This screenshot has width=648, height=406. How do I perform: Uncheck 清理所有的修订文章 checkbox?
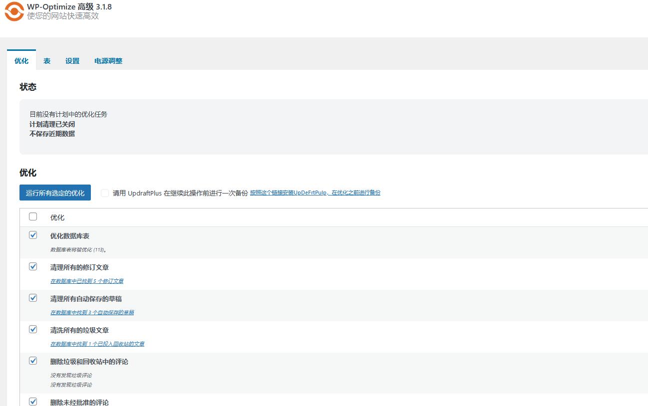coord(33,266)
